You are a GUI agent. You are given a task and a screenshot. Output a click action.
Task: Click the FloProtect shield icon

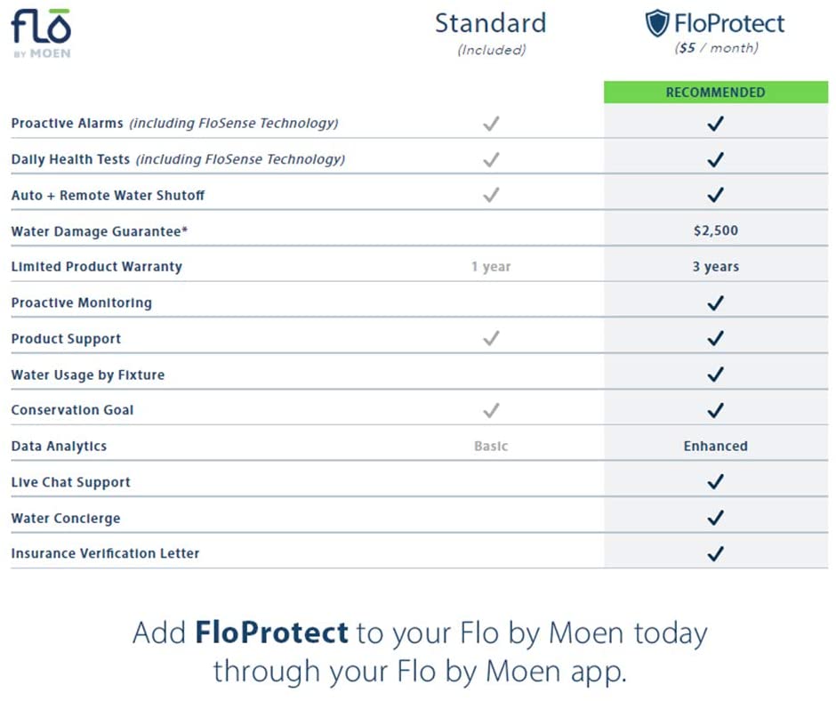(657, 23)
